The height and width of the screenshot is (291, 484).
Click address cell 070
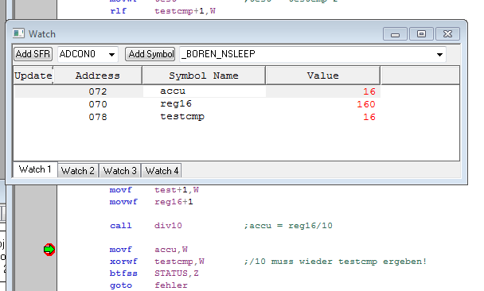point(98,104)
